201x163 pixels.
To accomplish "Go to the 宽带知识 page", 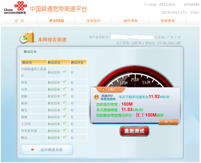I will (x=94, y=20).
